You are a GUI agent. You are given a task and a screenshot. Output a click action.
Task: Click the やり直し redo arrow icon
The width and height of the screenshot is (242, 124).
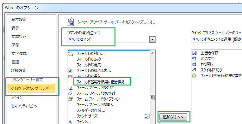tap(194, 64)
